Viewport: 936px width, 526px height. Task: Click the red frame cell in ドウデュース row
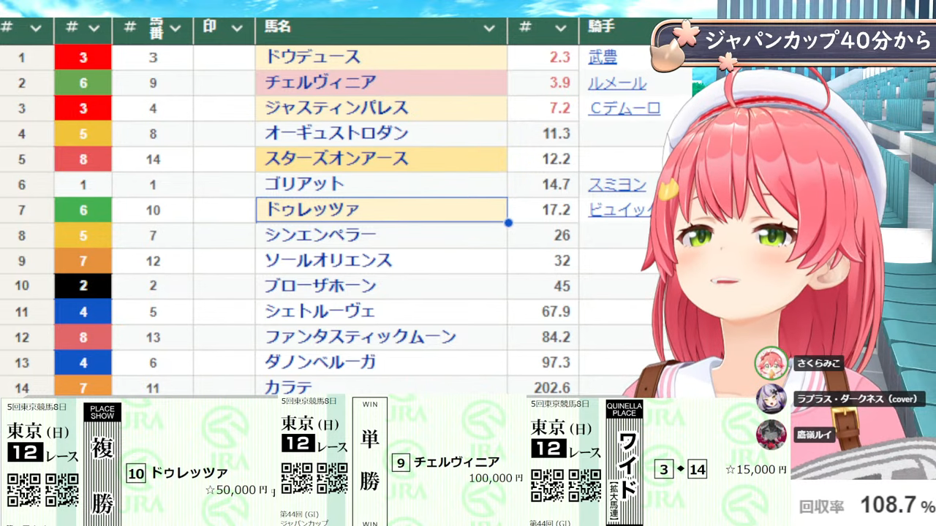pos(83,57)
